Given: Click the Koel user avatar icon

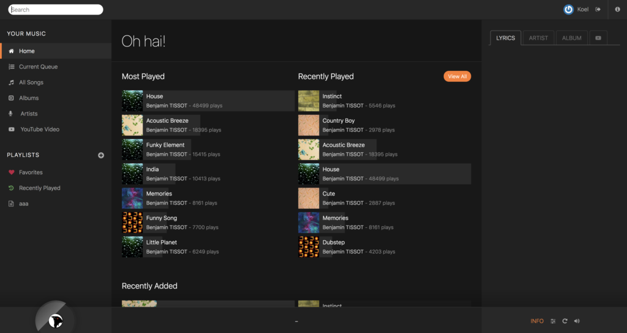Looking at the screenshot, I should tap(568, 9).
